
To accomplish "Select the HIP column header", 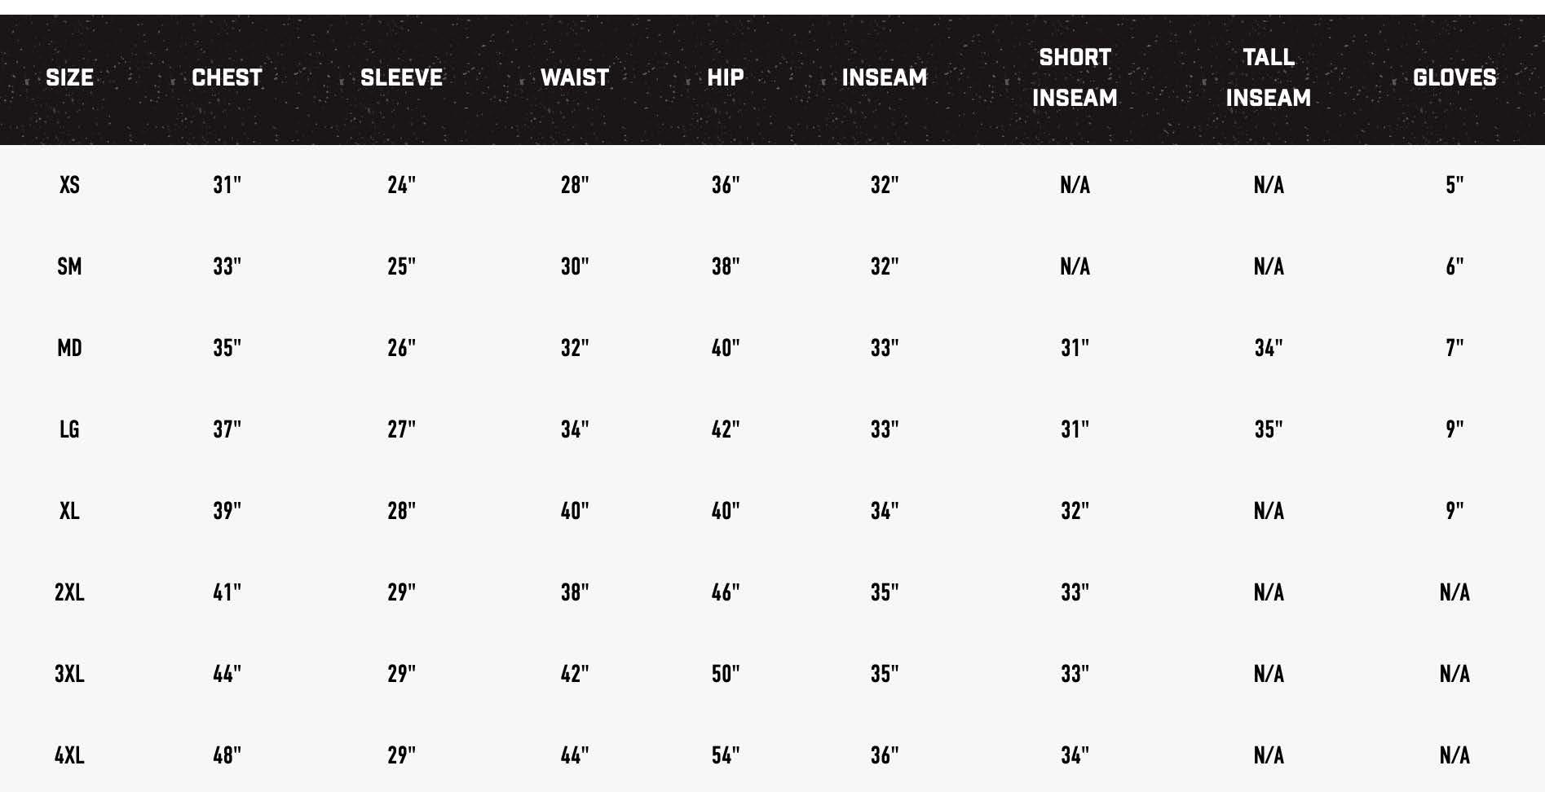I will pyautogui.click(x=725, y=77).
